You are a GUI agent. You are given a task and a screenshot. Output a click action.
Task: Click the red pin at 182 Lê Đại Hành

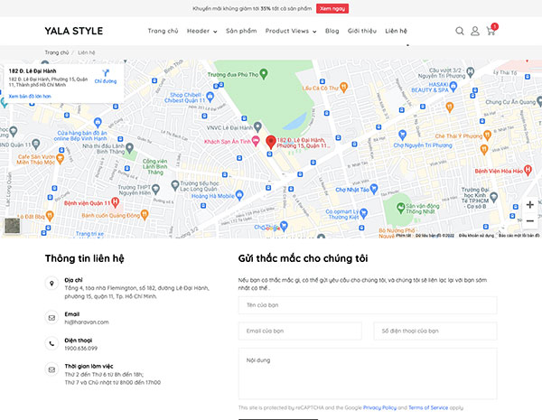tap(271, 142)
